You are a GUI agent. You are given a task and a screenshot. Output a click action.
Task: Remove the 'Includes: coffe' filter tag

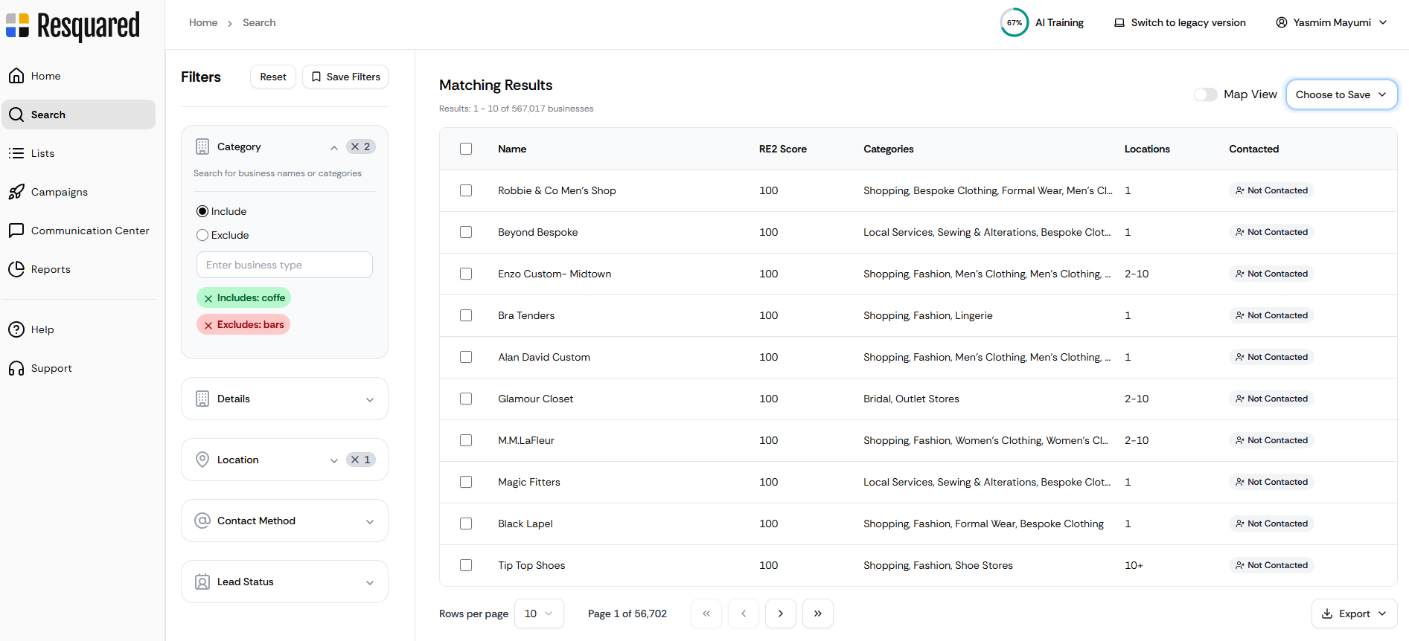click(208, 298)
